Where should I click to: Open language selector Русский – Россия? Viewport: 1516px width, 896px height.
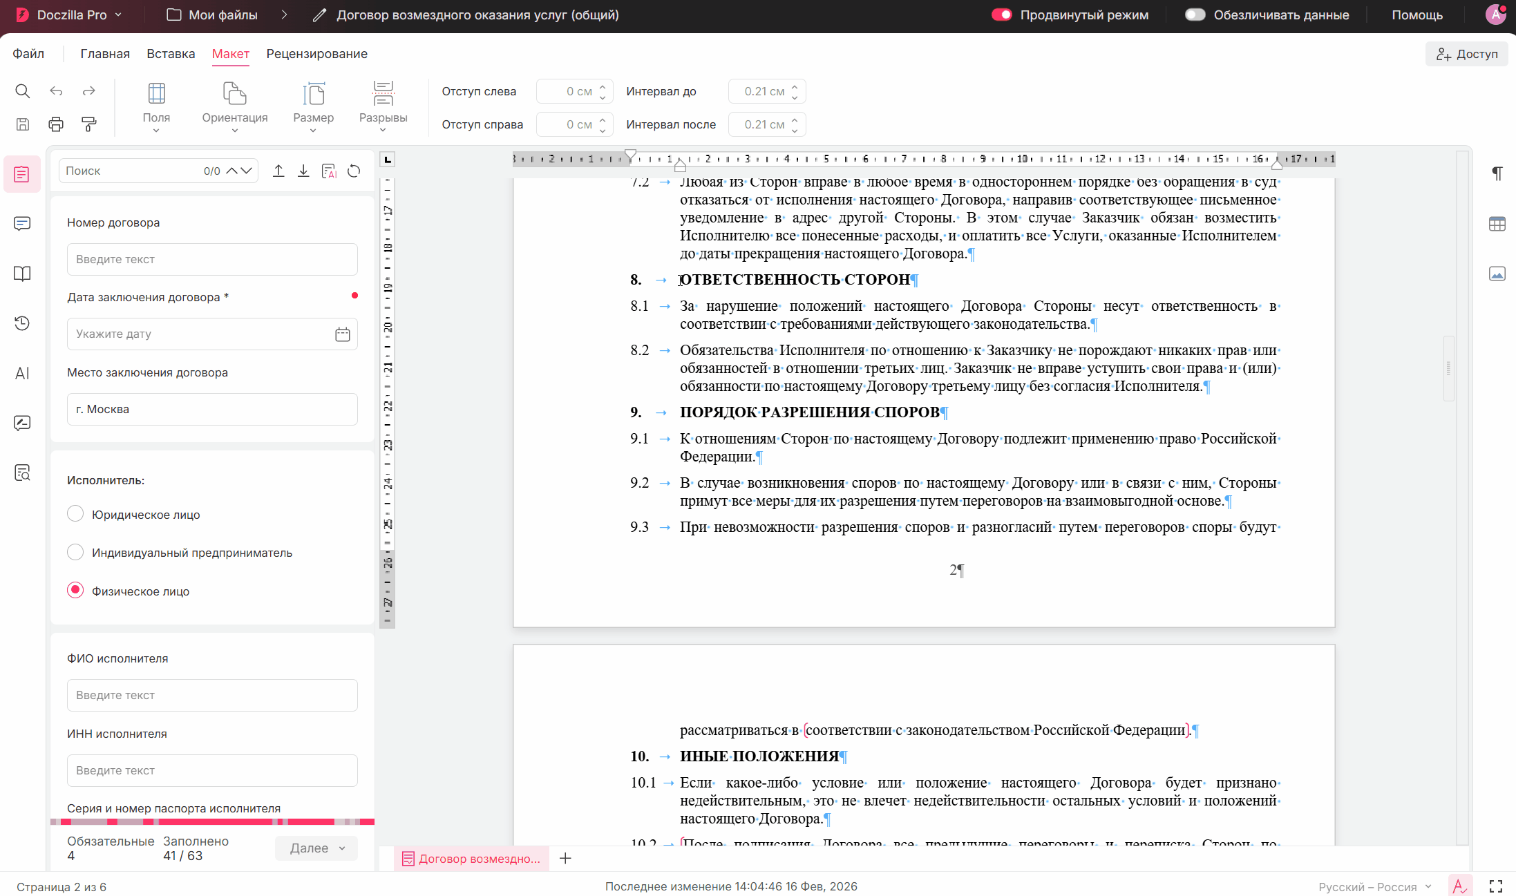coord(1375,887)
